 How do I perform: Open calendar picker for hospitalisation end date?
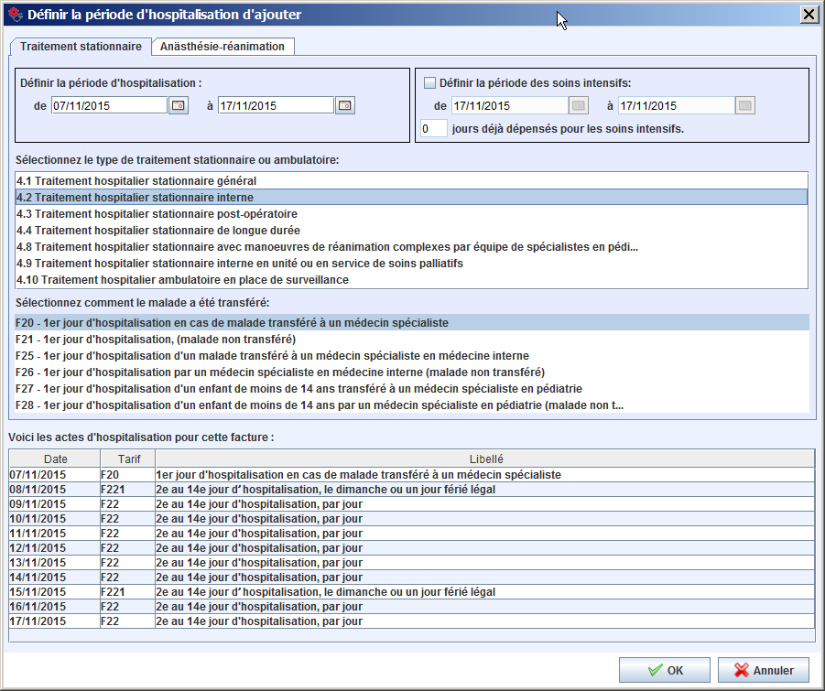pos(344,105)
